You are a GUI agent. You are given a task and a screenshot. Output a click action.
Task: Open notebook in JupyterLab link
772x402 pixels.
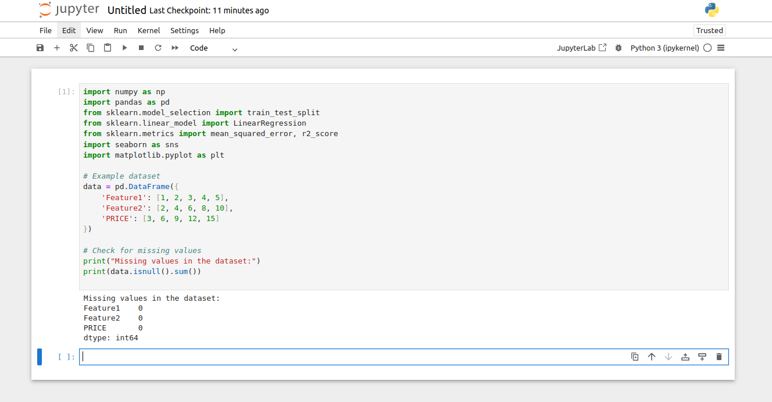point(581,48)
